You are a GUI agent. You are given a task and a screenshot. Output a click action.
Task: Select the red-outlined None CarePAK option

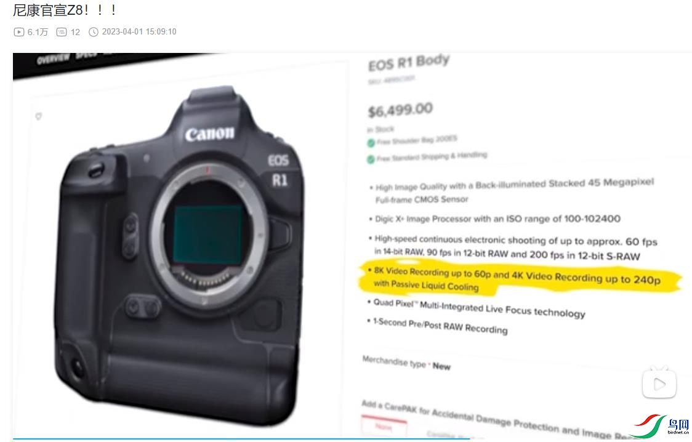click(x=384, y=427)
